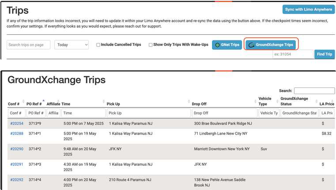Enable Include Cancelled Trips checkbox

point(98,45)
